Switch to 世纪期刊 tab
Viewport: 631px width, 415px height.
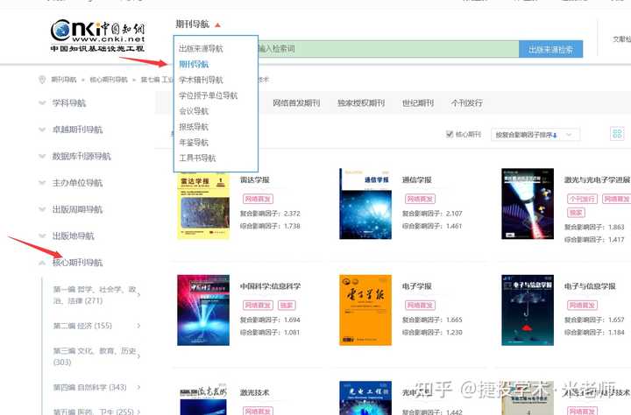pyautogui.click(x=418, y=103)
